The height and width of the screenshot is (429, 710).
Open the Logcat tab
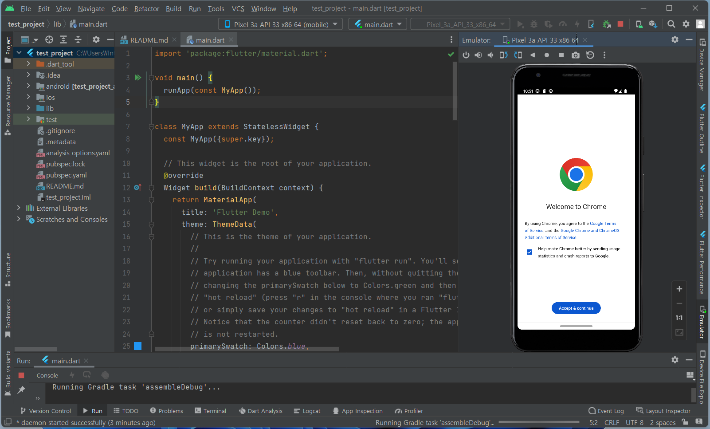pyautogui.click(x=307, y=411)
